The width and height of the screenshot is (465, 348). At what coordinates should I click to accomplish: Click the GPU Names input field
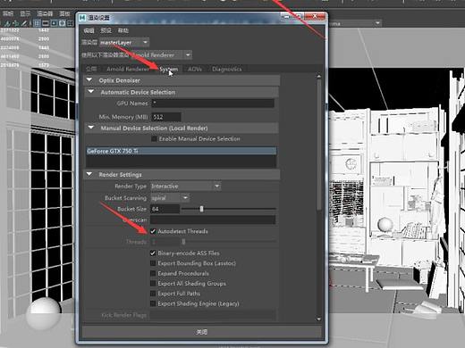click(x=213, y=104)
